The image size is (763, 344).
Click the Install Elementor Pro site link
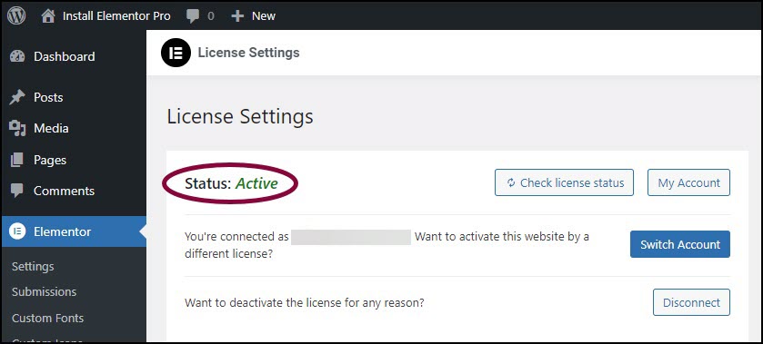[x=116, y=16]
